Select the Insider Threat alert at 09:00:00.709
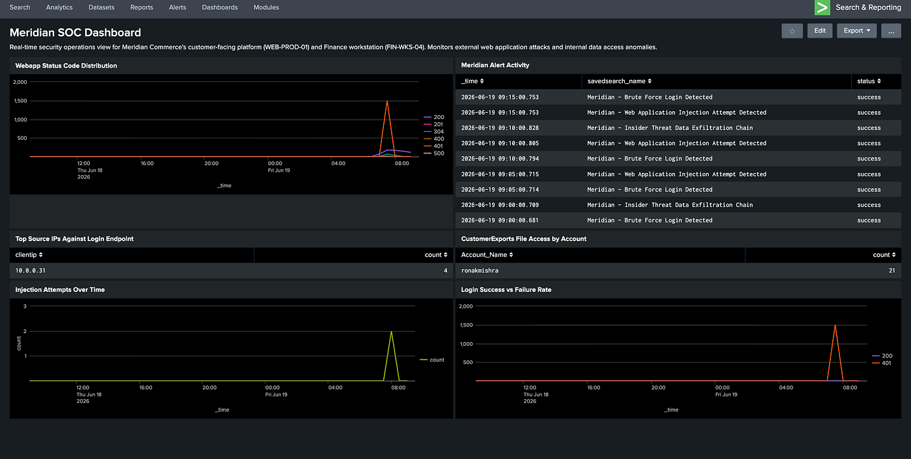Image resolution: width=911 pixels, height=459 pixels. click(678, 205)
